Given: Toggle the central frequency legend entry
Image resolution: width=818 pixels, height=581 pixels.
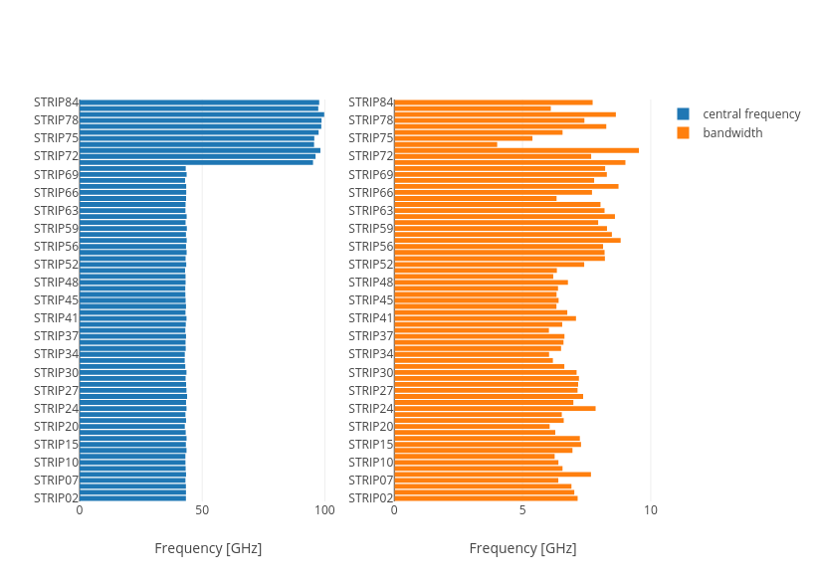Looking at the screenshot, I should [x=750, y=113].
